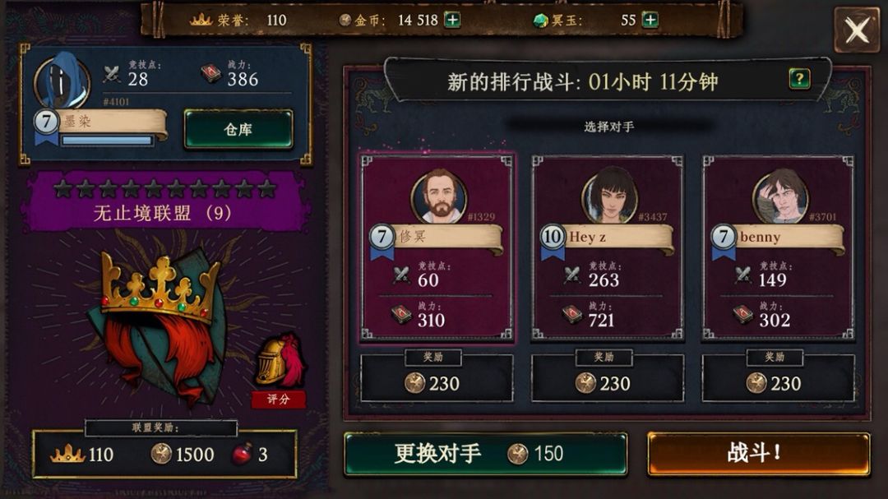Add jade gems with plus icon

[x=650, y=21]
